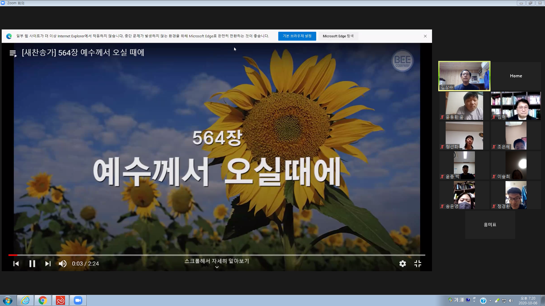The image size is (545, 306).
Task: Open the playlist queue icon
Action: pyautogui.click(x=13, y=53)
